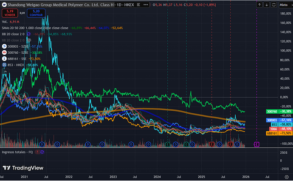Select the Ingresos totales · FQ indicator legend
Viewport: 293px width, 181px height.
[17, 152]
